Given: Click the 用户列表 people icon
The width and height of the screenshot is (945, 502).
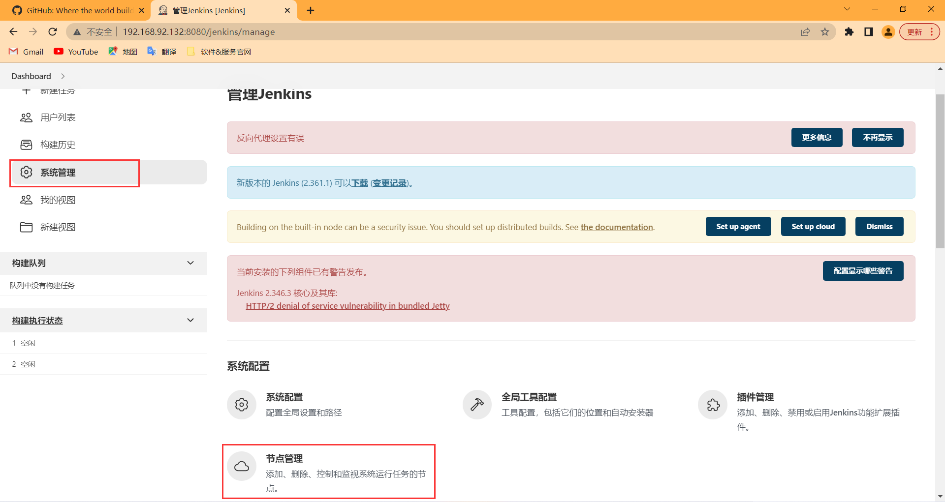Looking at the screenshot, I should tap(26, 118).
